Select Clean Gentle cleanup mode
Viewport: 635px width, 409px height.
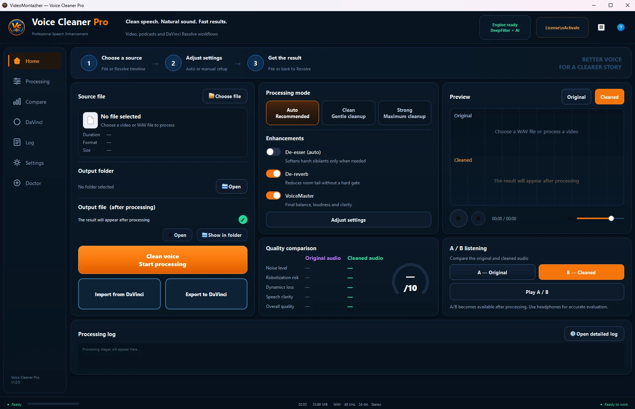click(x=349, y=113)
